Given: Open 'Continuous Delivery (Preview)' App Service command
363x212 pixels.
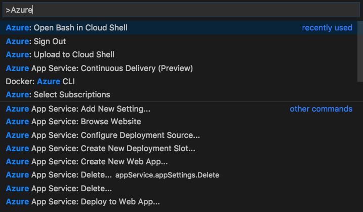Looking at the screenshot, I should click(x=99, y=68).
